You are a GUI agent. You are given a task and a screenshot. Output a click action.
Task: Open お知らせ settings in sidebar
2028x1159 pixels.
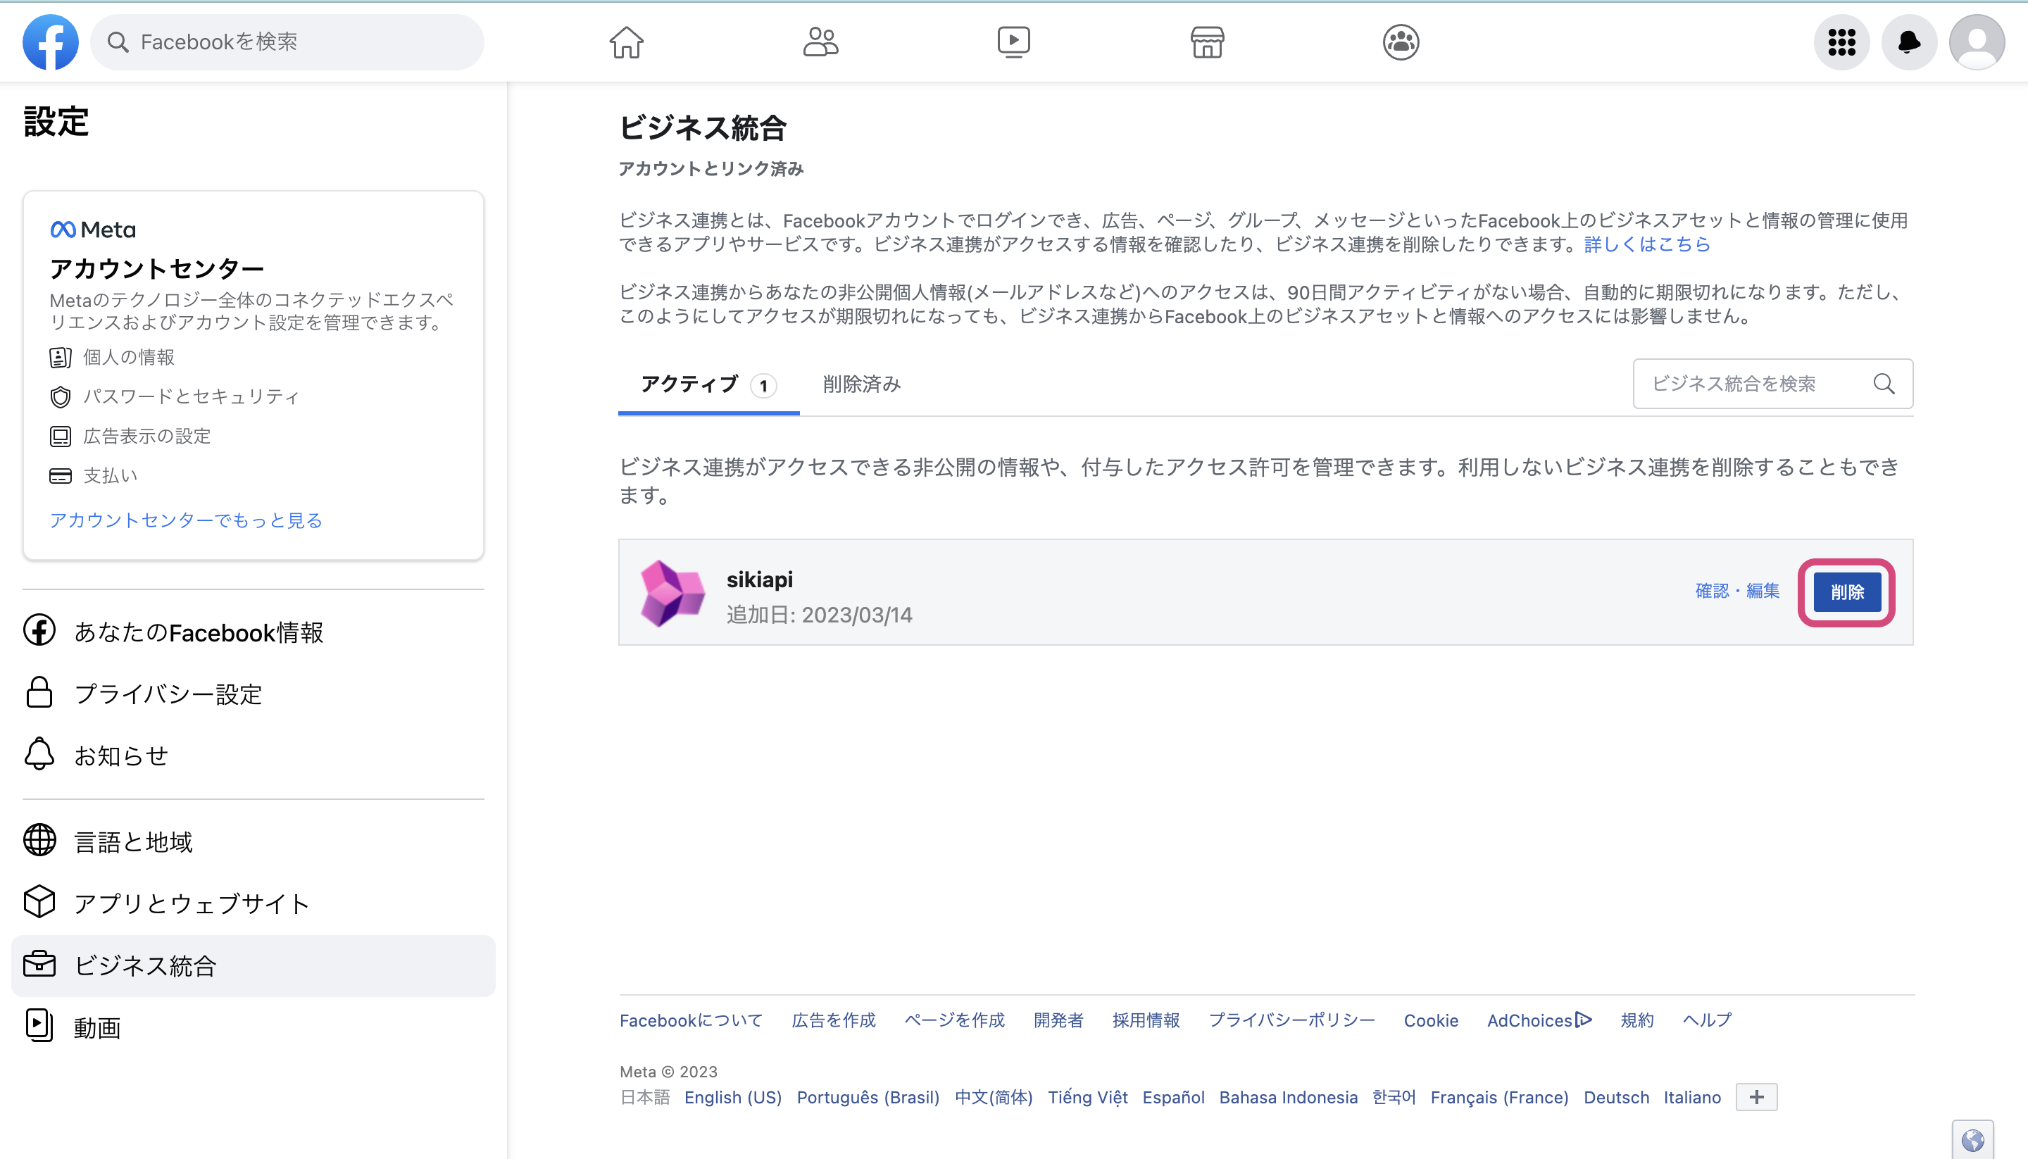(x=253, y=756)
